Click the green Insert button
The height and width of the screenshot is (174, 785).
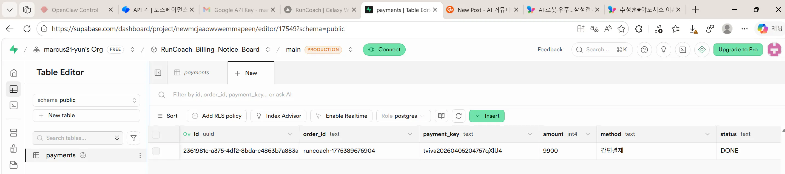487,116
